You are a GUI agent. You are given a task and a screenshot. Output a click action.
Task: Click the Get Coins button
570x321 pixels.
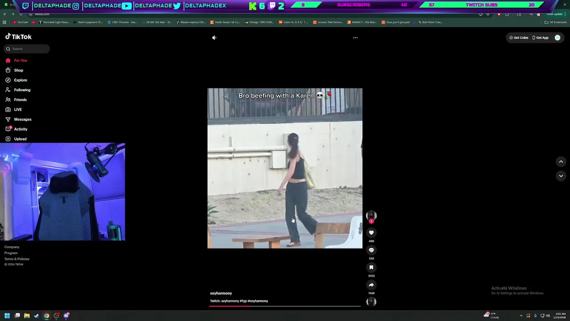[x=519, y=38]
